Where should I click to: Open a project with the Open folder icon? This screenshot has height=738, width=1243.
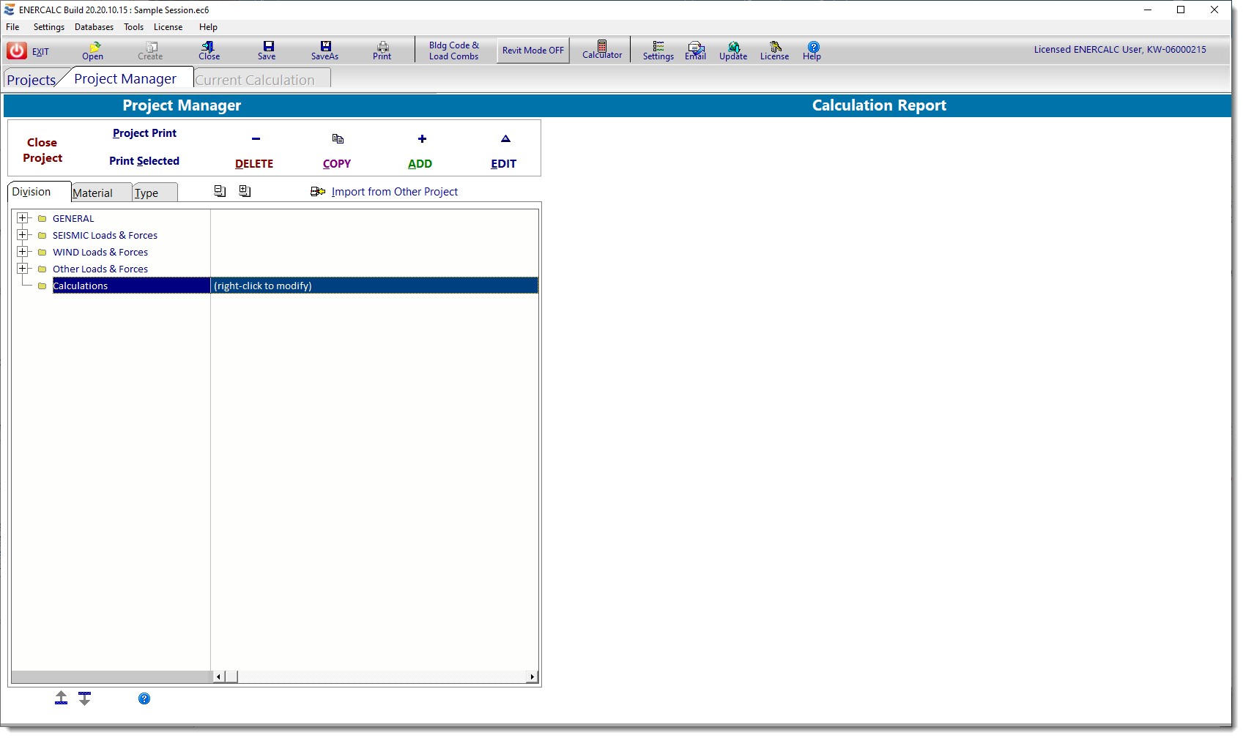[x=92, y=50]
